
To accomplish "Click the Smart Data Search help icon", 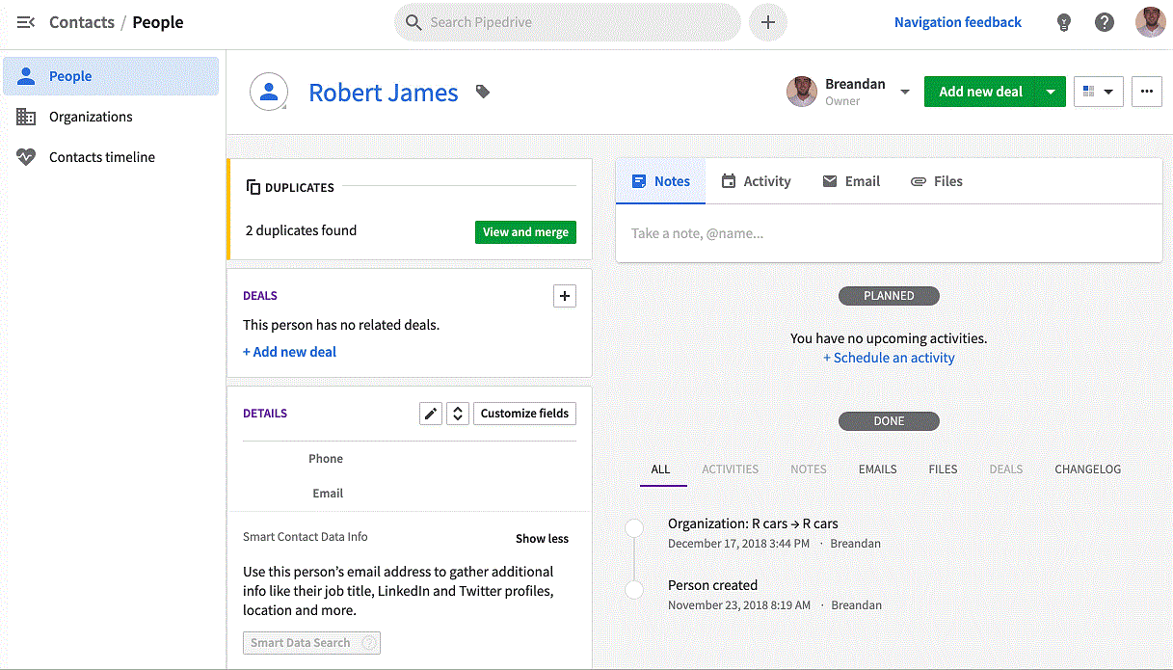I will 367,643.
